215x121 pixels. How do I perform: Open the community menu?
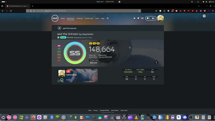pos(89,18)
